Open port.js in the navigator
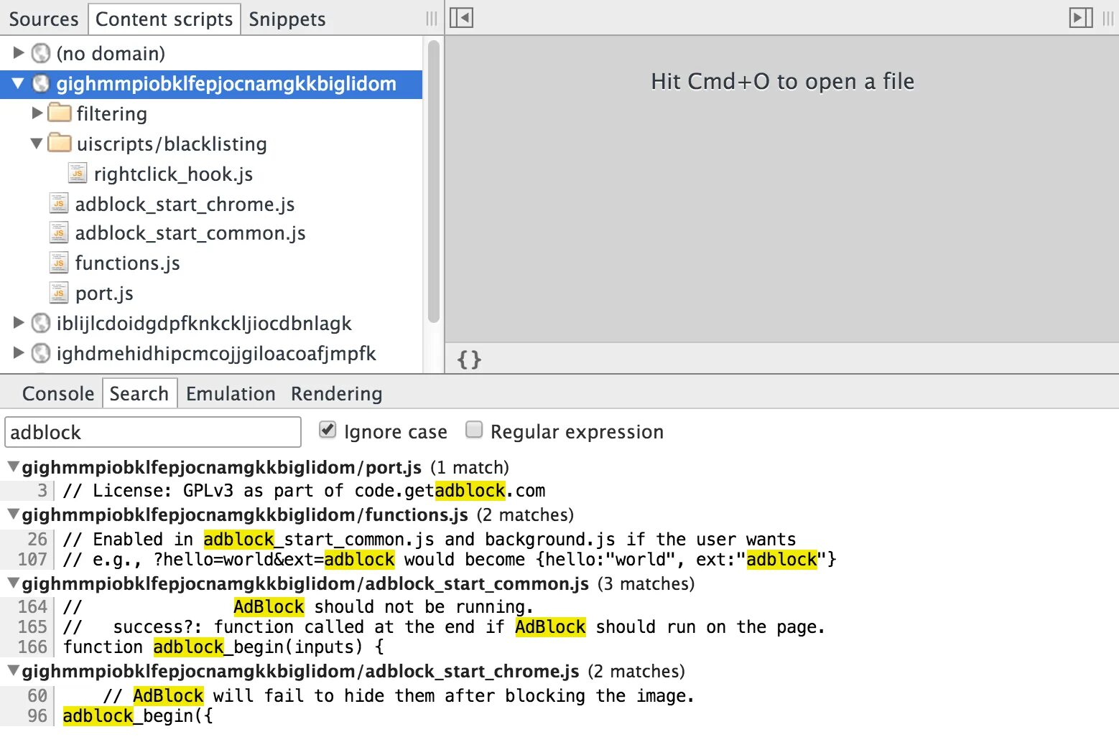Image resolution: width=1119 pixels, height=742 pixels. click(x=104, y=293)
